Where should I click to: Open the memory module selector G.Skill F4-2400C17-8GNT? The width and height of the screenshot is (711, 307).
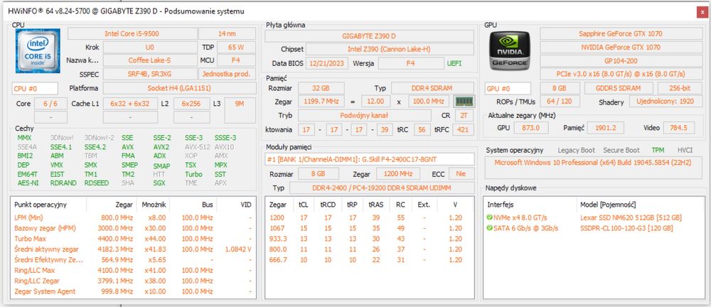[x=370, y=159]
